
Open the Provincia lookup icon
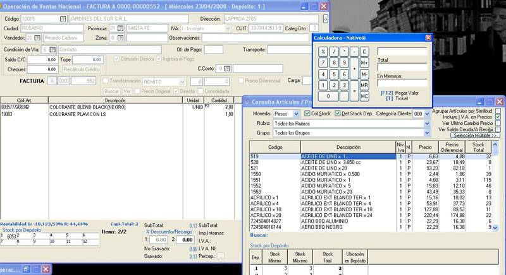point(121,28)
